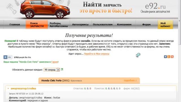Open the Пользователям menu item

pyautogui.click(x=102, y=25)
